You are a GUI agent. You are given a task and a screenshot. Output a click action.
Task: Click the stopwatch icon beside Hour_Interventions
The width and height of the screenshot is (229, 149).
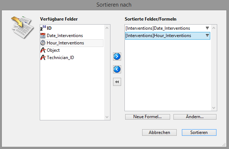click(43, 43)
